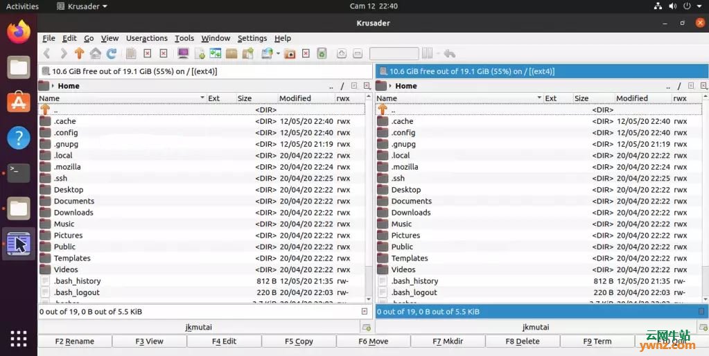The height and width of the screenshot is (356, 709).
Task: Open new network connection globe icon
Action: coord(268,54)
